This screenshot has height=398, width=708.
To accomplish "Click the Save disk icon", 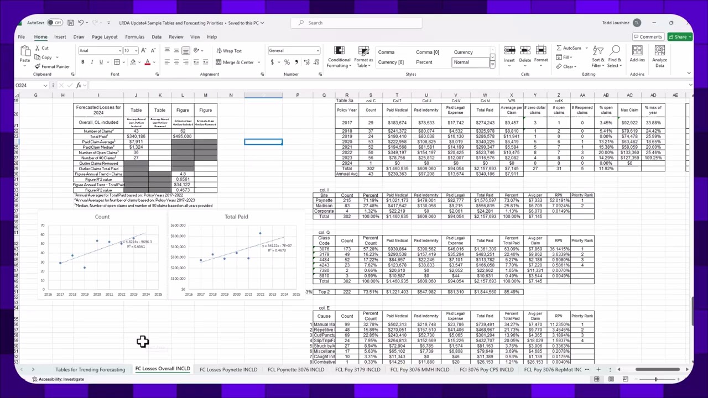I will (x=70, y=23).
